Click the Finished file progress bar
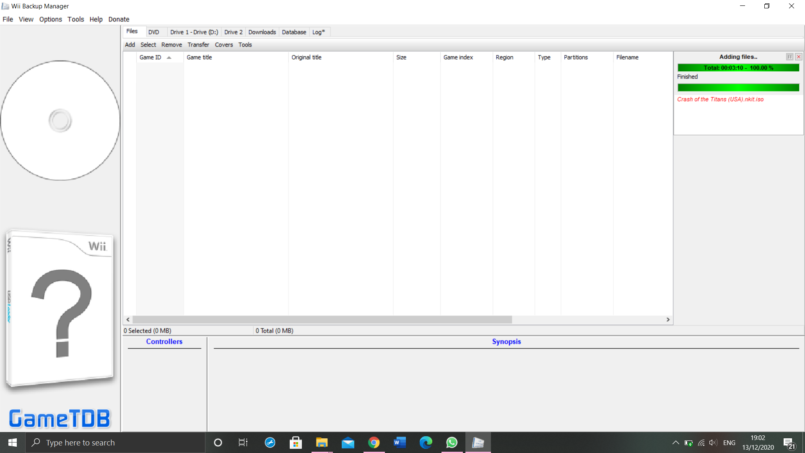This screenshot has width=805, height=453. point(738,87)
